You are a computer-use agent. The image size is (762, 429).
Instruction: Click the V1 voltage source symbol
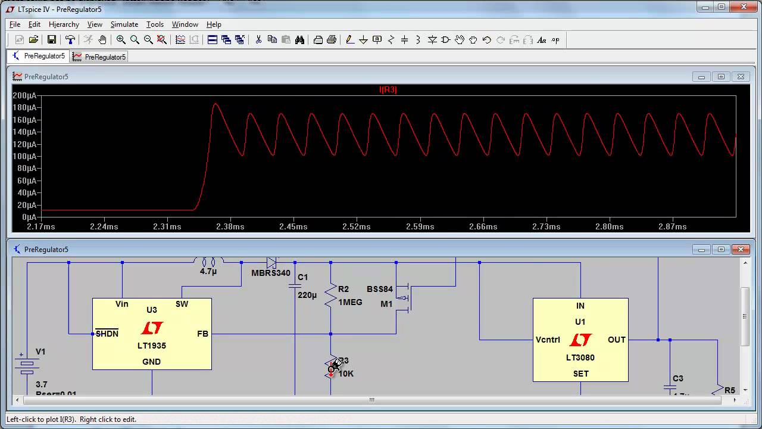26,363
